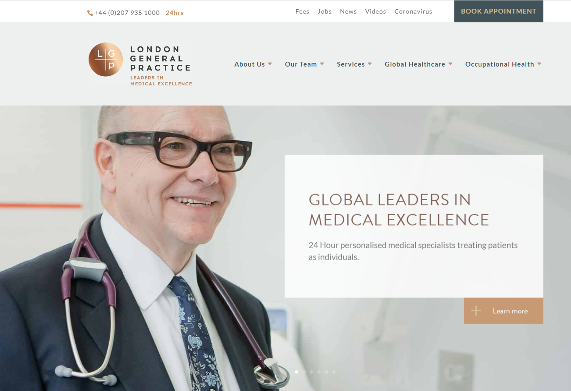571x391 pixels.
Task: Click the phone number +44 (0)207 935 1000
Action: click(127, 13)
